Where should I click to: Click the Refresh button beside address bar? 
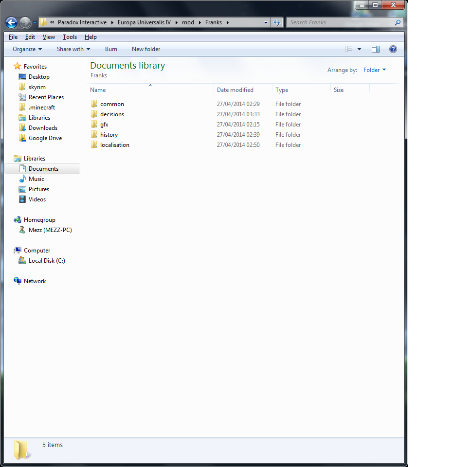coord(277,23)
